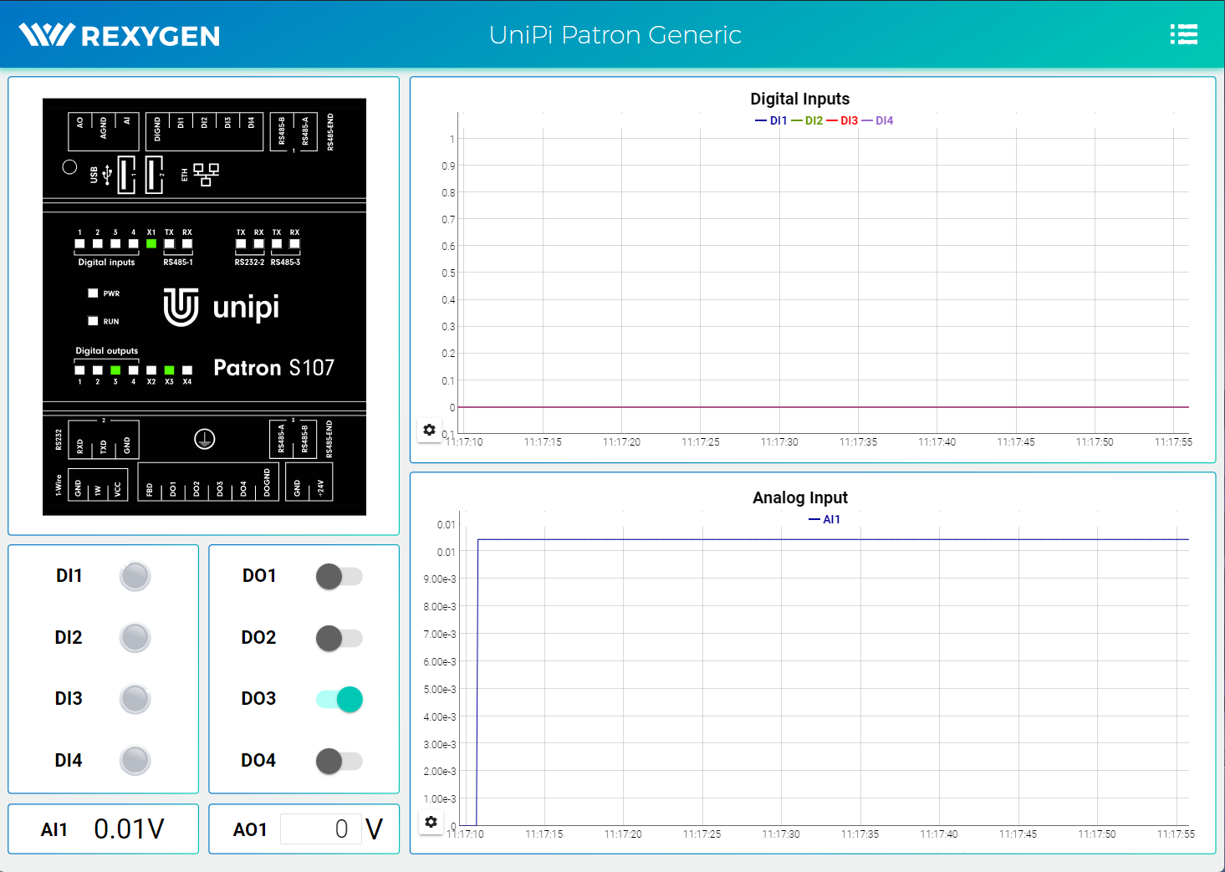Click the AO1 label
Image resolution: width=1225 pixels, height=872 pixels.
point(250,829)
